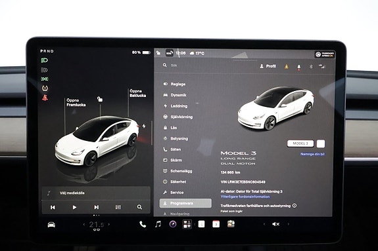Click Namnge din bil link
The width and height of the screenshot is (378, 251).
[312, 154]
